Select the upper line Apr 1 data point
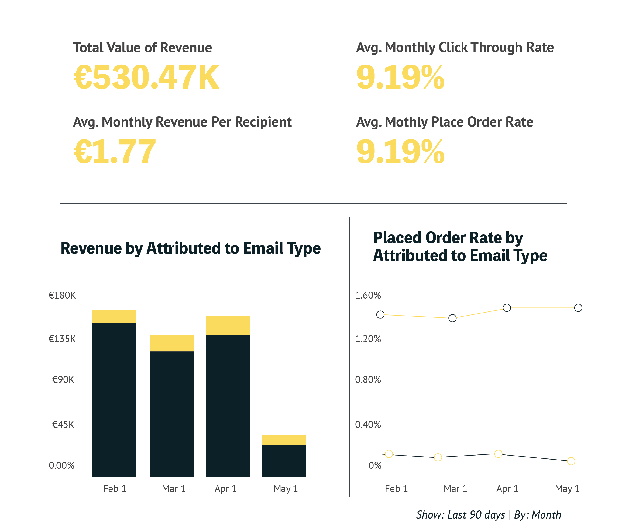 tap(507, 308)
